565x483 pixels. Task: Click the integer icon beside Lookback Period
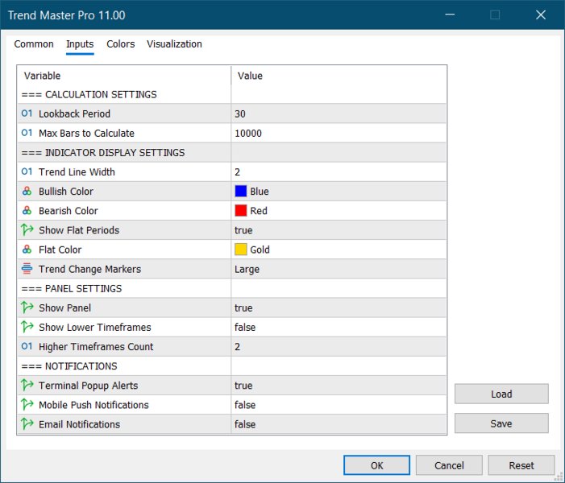coord(27,114)
